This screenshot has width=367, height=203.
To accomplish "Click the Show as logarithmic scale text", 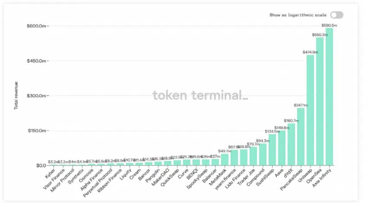I will (298, 15).
